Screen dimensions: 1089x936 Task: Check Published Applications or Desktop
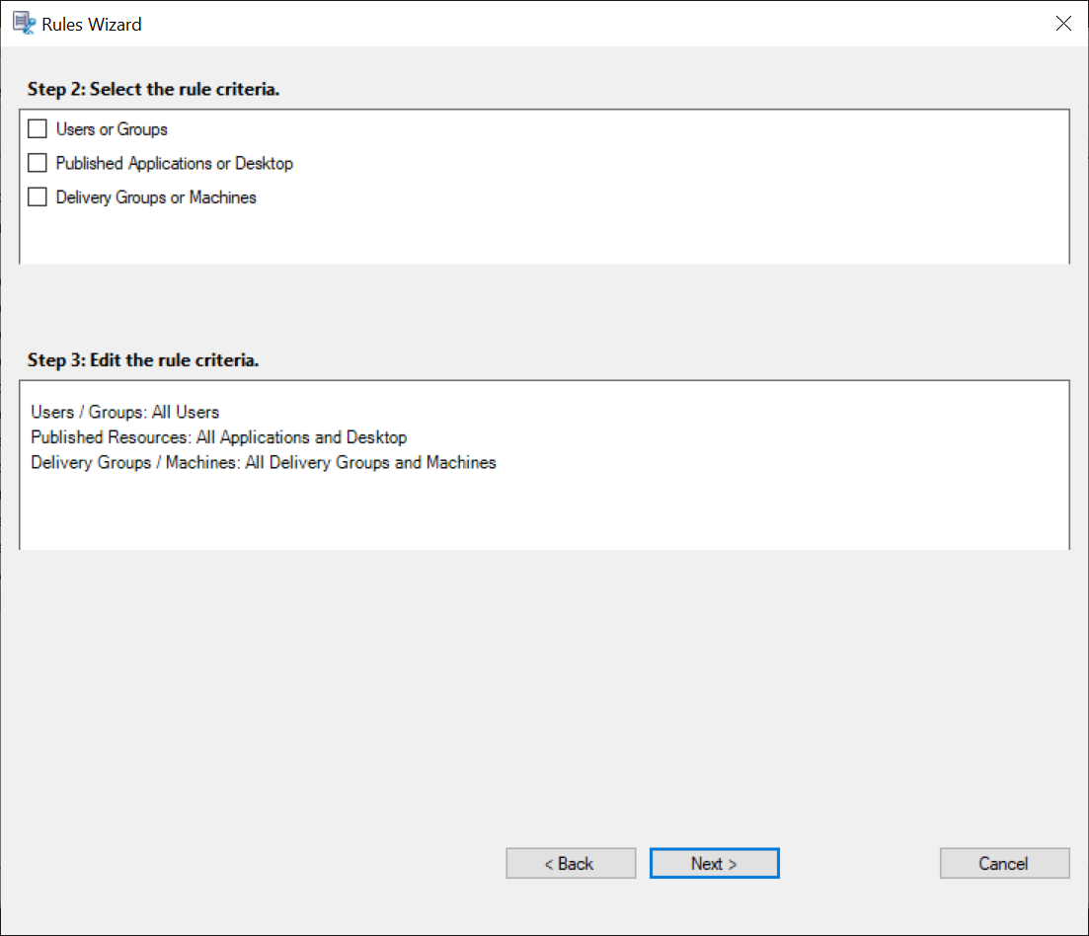tap(37, 162)
